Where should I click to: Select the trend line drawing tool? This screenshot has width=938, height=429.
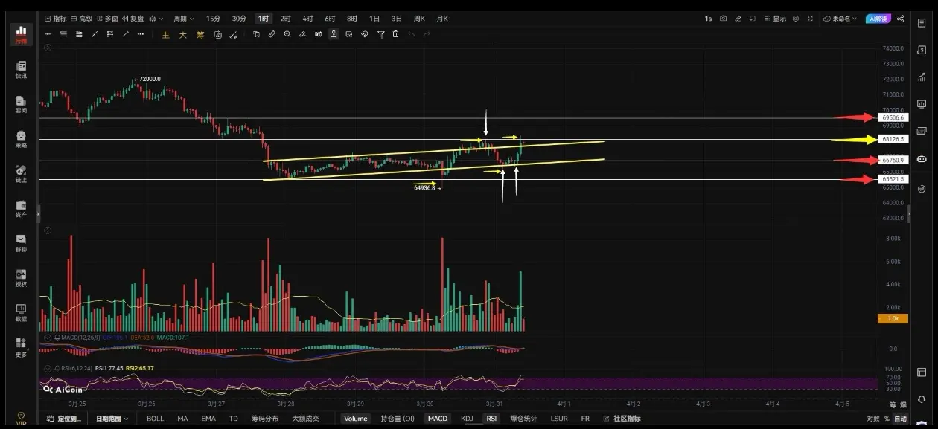[95, 34]
